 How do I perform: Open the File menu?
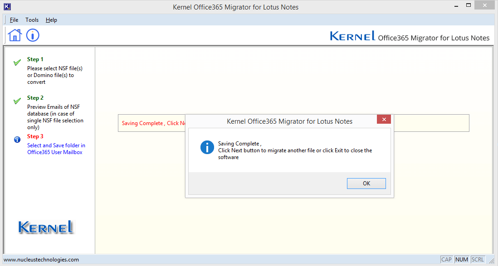point(14,19)
